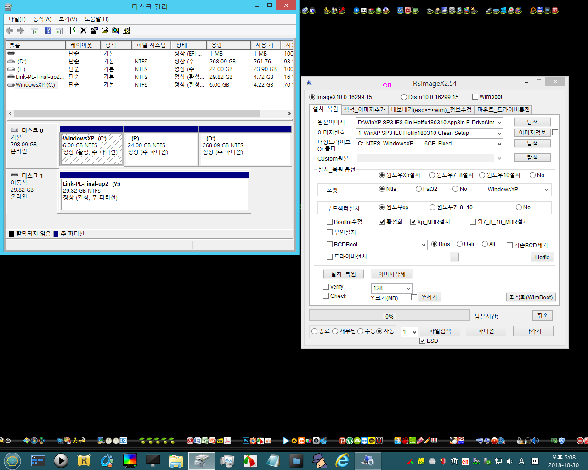Select Fat32 format radio button
588x470 pixels.
[418, 189]
